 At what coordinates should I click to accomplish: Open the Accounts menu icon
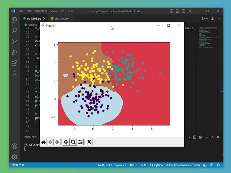14,146
